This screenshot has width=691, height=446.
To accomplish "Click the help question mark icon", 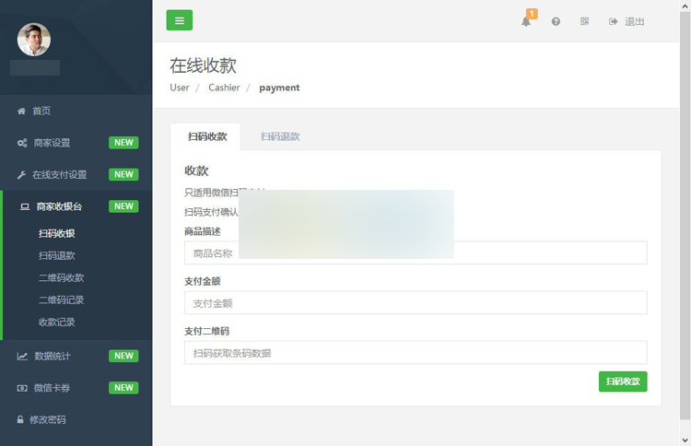I will (x=556, y=21).
